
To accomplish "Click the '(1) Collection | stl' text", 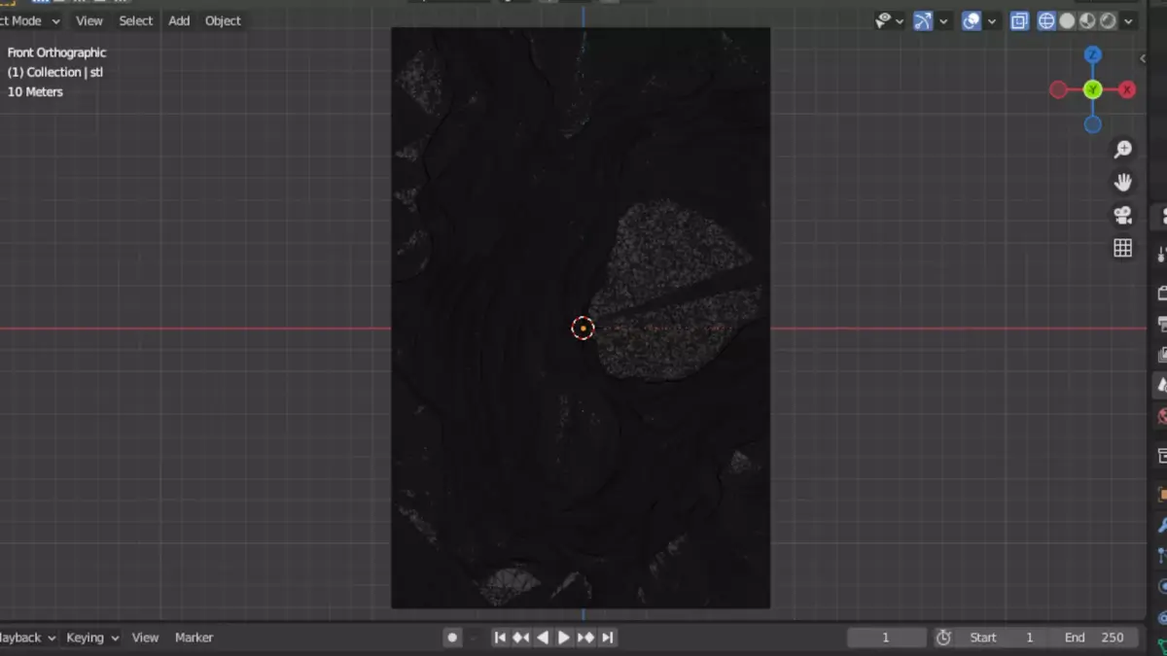I will pyautogui.click(x=55, y=72).
